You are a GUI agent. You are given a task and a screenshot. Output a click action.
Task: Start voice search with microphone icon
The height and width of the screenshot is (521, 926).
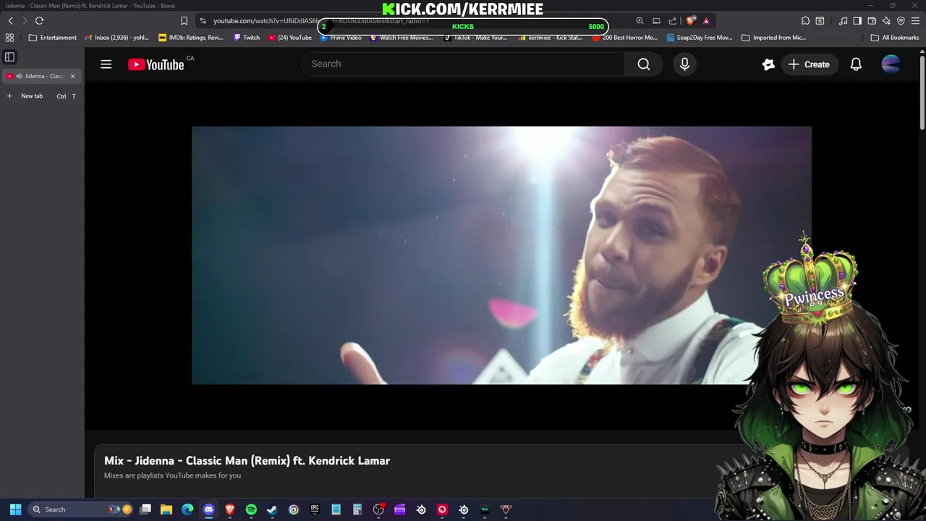[684, 64]
